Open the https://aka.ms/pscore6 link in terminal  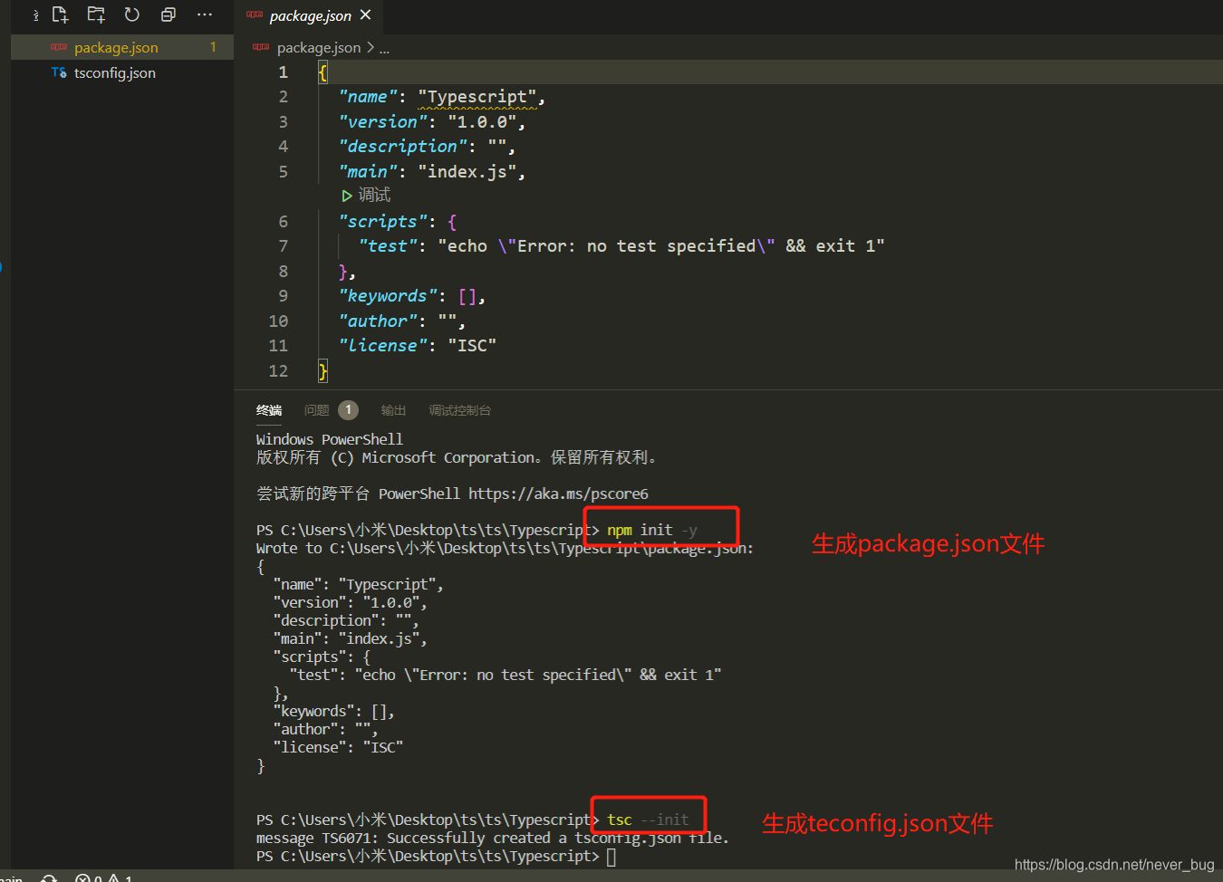point(558,494)
